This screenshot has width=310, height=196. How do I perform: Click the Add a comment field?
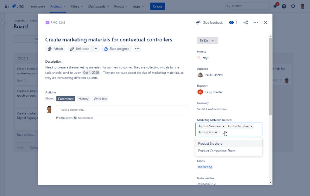(122, 110)
